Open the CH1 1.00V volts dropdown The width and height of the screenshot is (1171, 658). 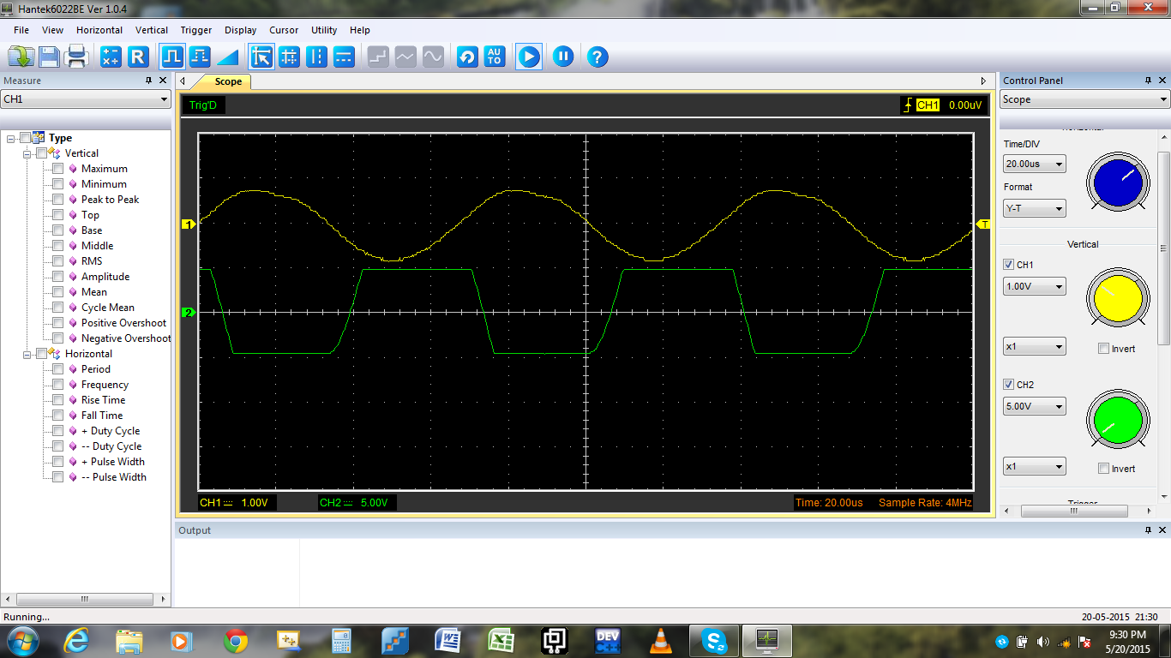point(1035,286)
